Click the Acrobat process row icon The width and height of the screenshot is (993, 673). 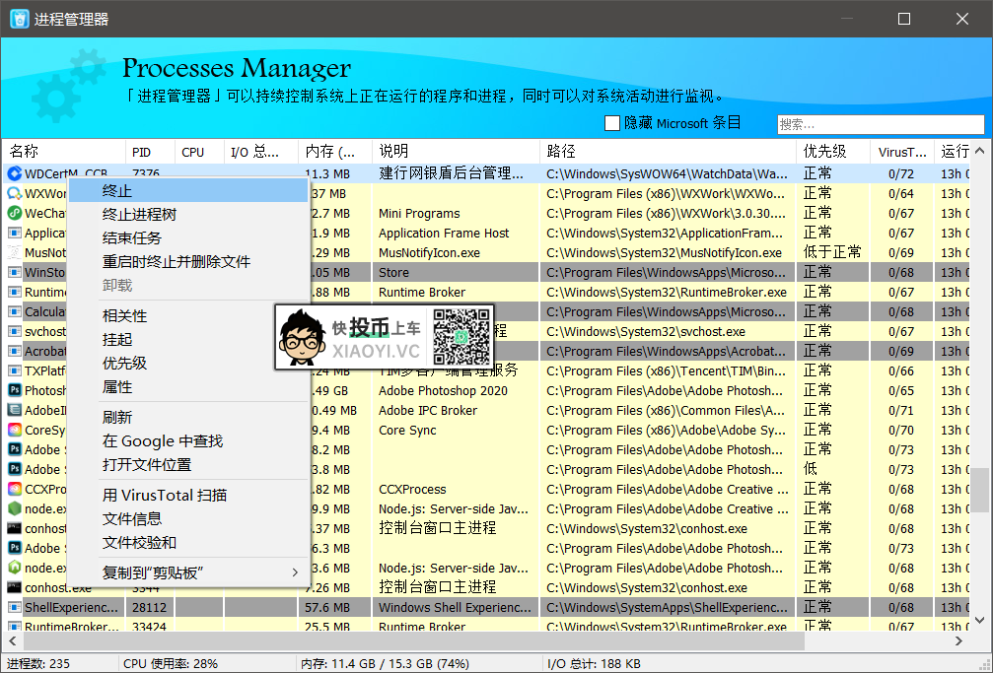14,351
